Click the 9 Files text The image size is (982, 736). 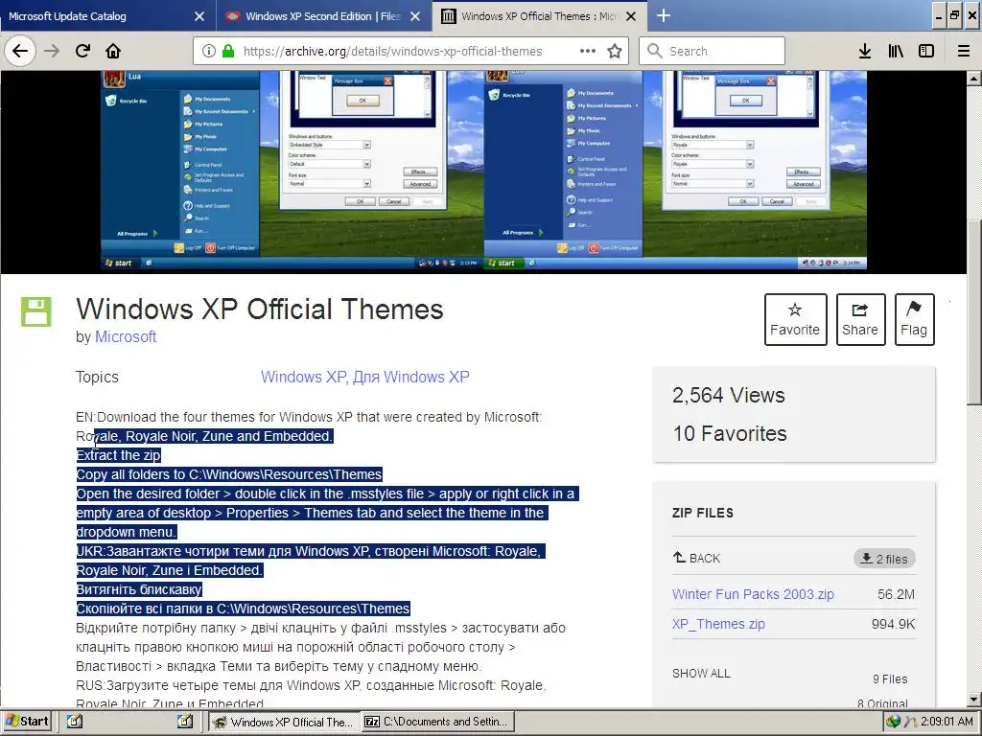point(890,679)
